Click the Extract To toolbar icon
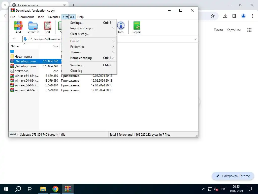This screenshot has height=194, width=258. 33,28
